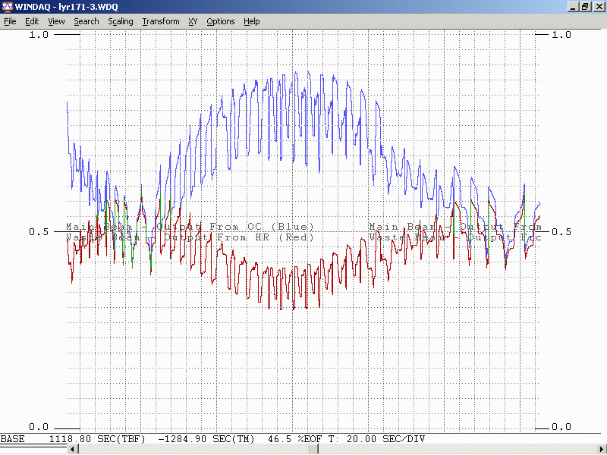Screen dimensions: 607x455
Task: Expand the Scaling menu
Action: coord(120,21)
